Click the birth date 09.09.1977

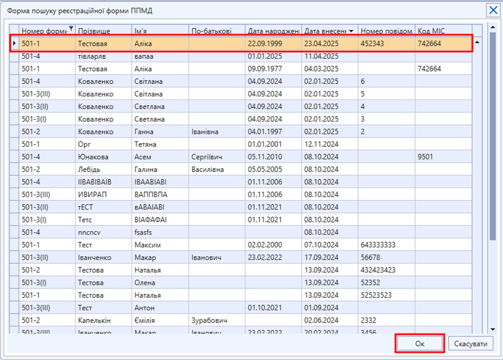click(273, 69)
